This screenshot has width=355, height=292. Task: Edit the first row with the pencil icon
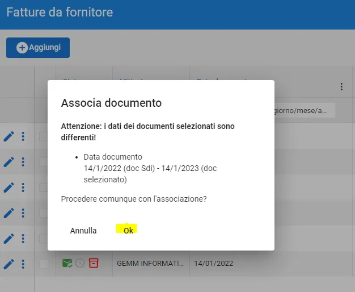(9, 136)
